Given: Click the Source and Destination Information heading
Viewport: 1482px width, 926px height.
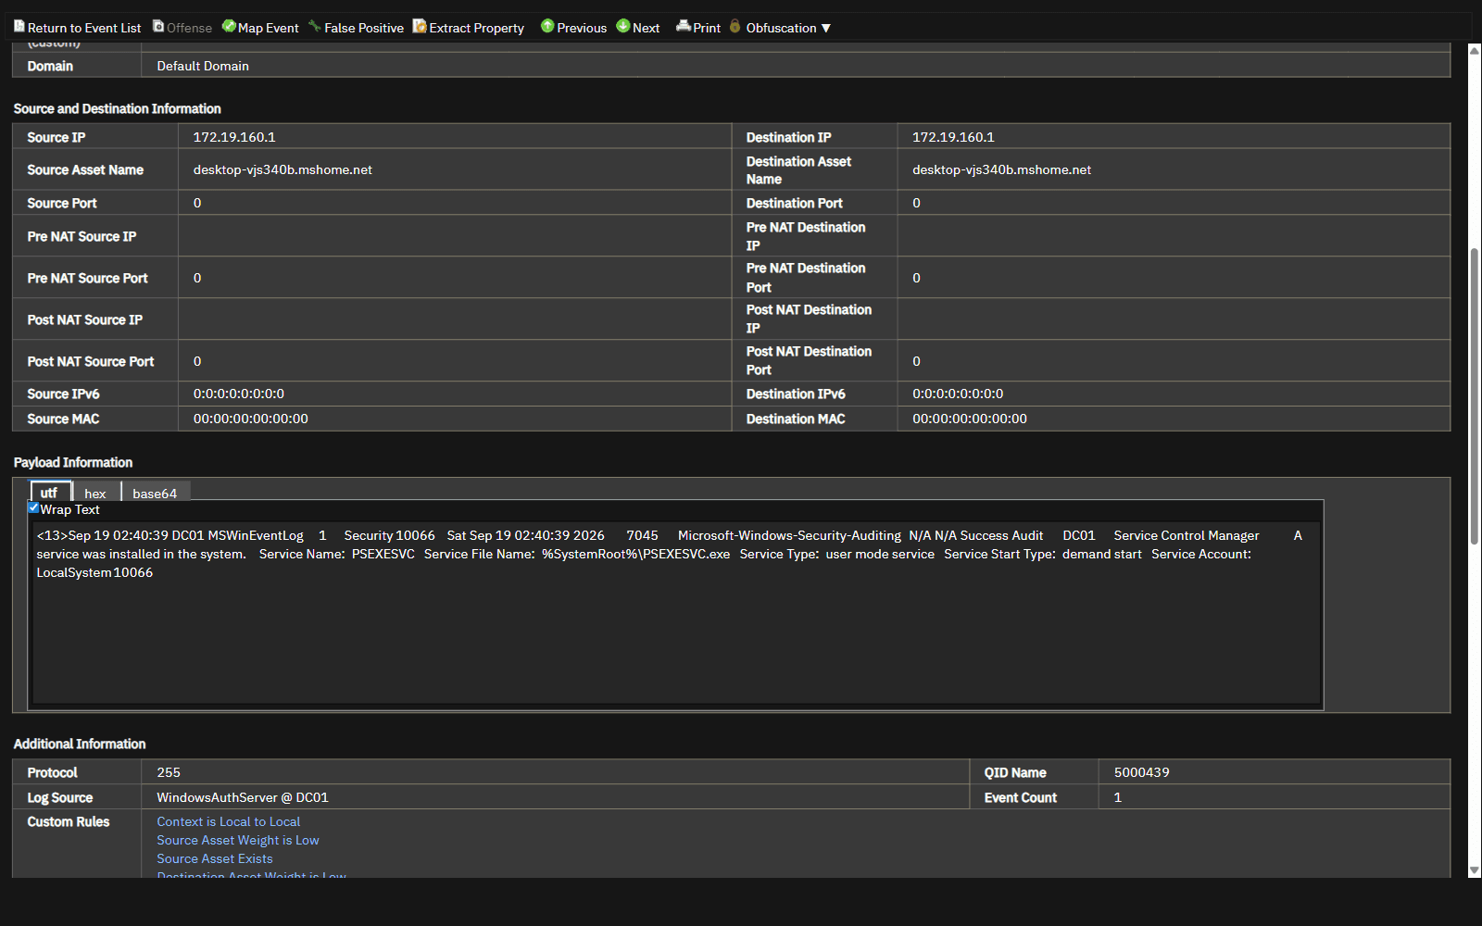Looking at the screenshot, I should pyautogui.click(x=118, y=108).
